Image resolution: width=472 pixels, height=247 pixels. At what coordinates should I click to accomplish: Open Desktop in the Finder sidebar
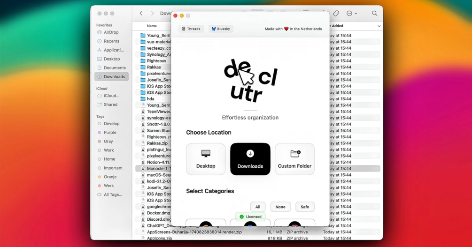point(111,59)
